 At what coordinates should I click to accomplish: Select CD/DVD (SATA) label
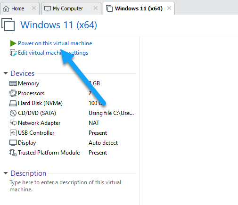37,113
